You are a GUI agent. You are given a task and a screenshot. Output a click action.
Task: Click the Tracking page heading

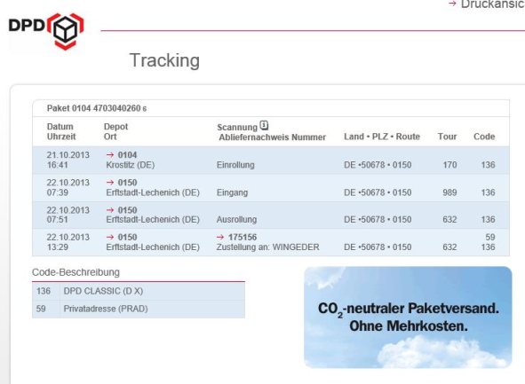pos(164,60)
